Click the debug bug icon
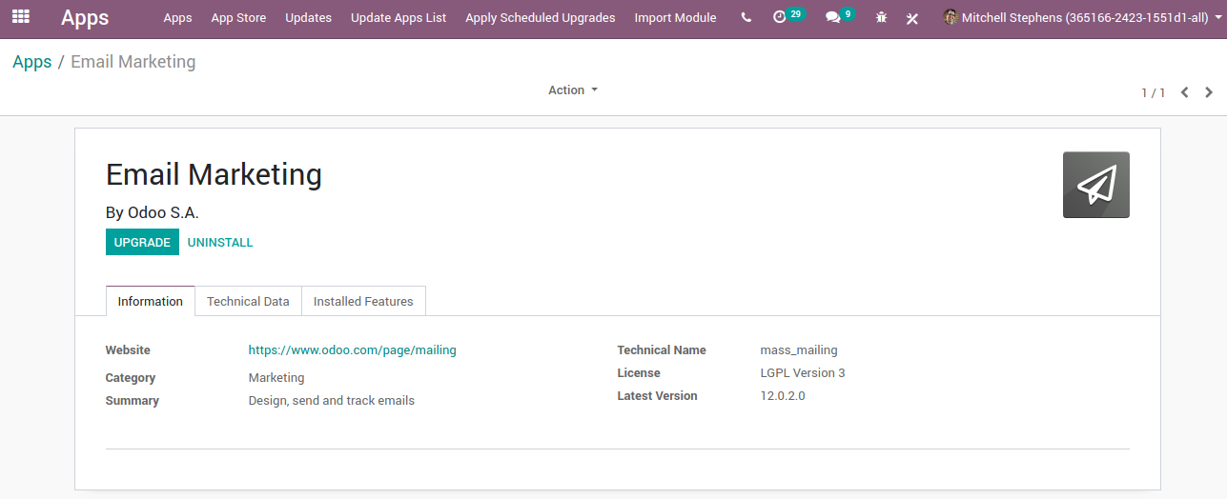 881,18
